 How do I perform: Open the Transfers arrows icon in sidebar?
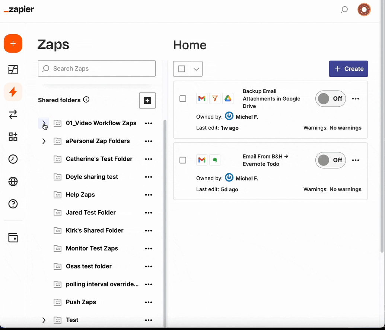tap(13, 114)
